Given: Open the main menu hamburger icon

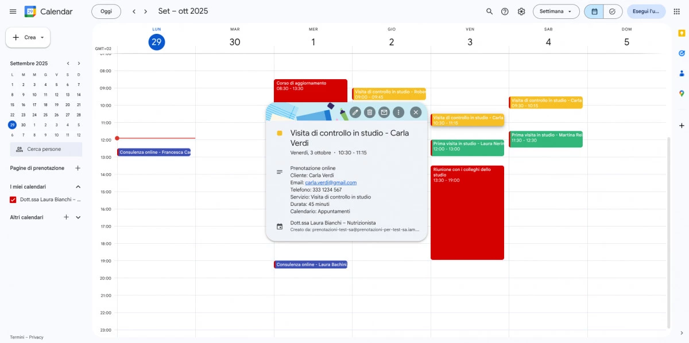Looking at the screenshot, I should [13, 11].
